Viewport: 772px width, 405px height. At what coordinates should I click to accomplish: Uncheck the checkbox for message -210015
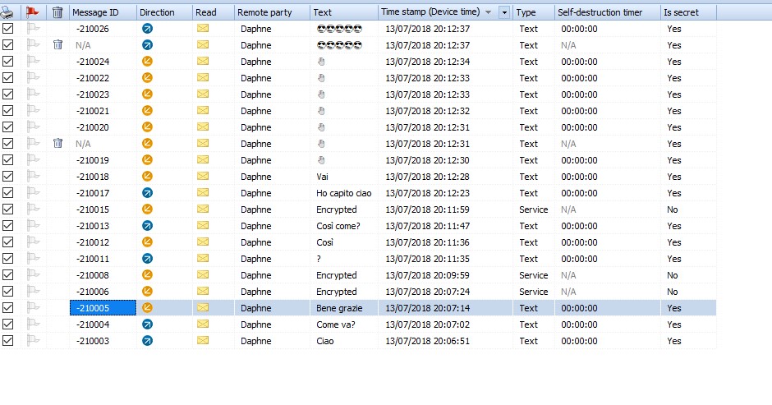pos(8,209)
